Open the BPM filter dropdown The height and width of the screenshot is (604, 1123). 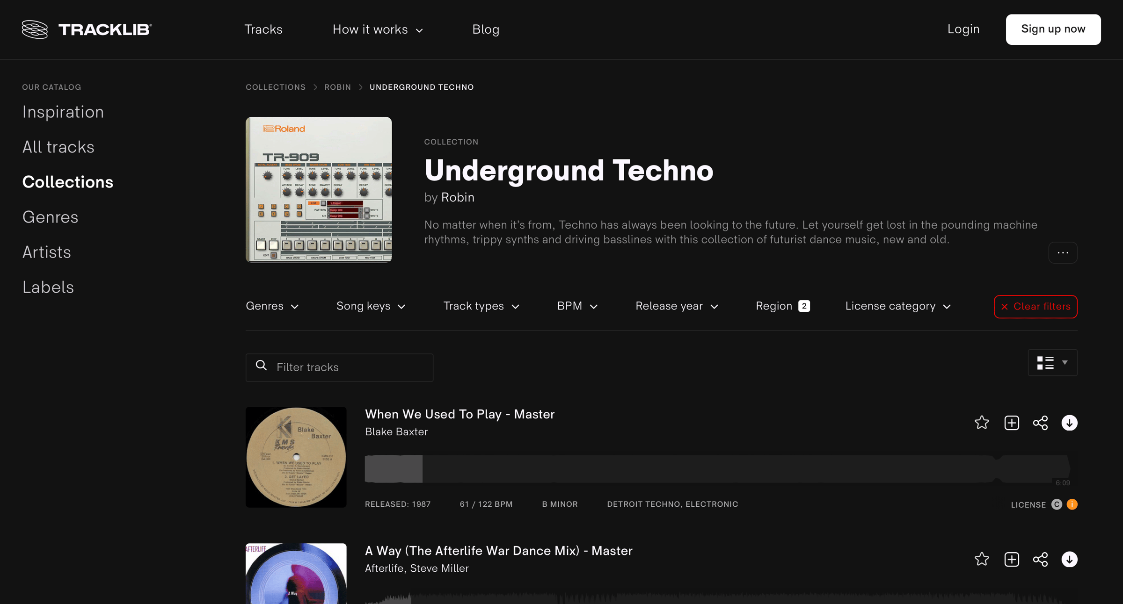tap(577, 306)
